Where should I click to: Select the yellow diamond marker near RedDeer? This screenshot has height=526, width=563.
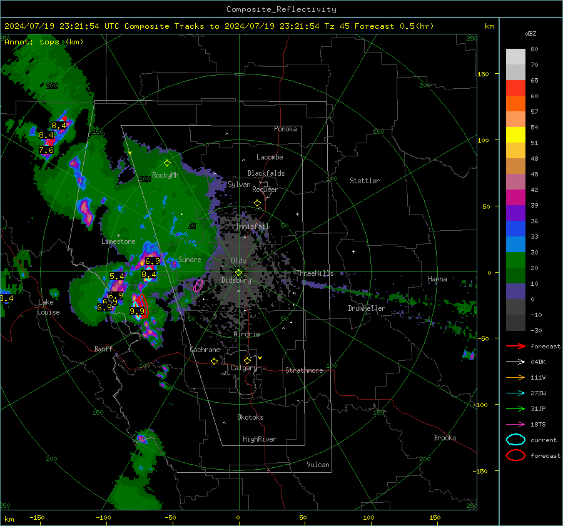[x=257, y=203]
